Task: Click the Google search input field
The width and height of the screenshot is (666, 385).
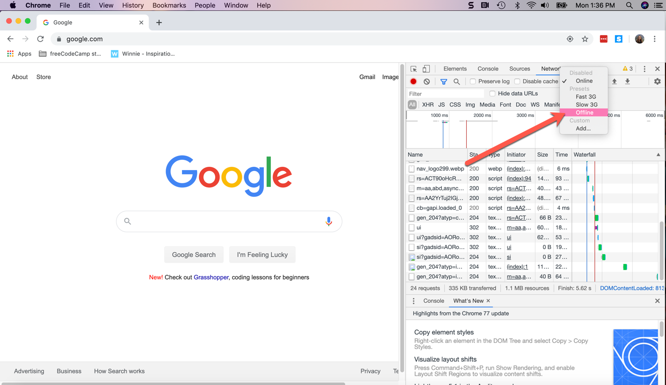Action: tap(229, 221)
